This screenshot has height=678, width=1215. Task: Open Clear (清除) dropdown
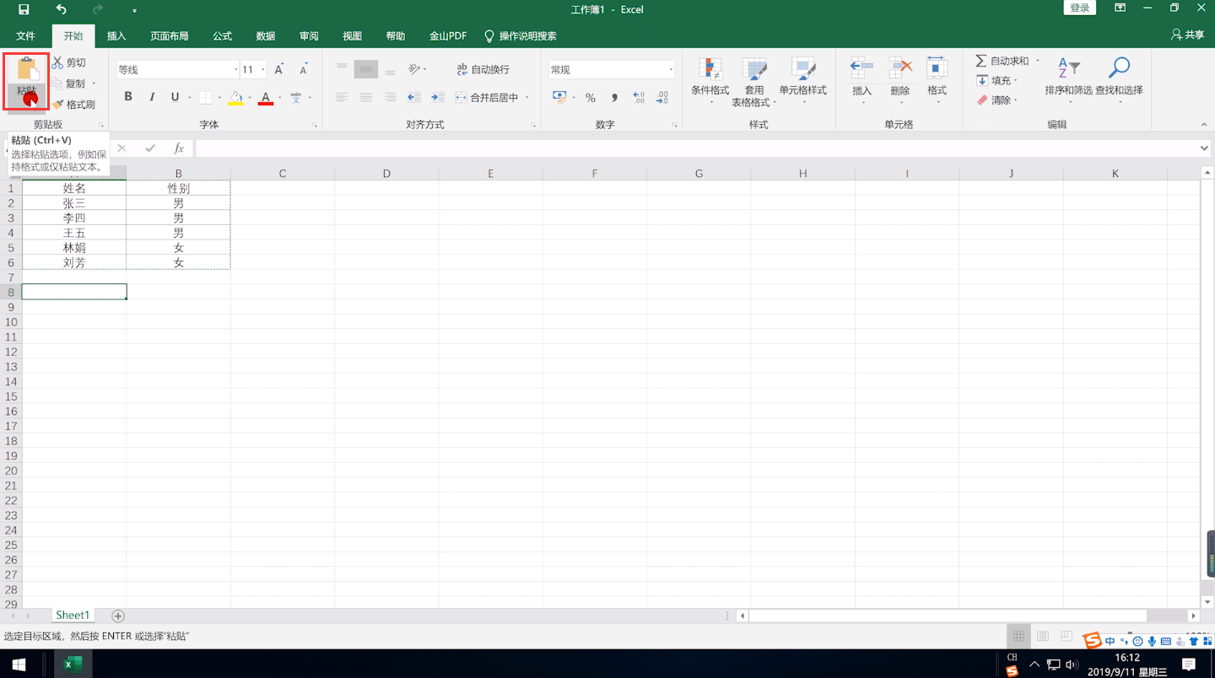pyautogui.click(x=997, y=100)
